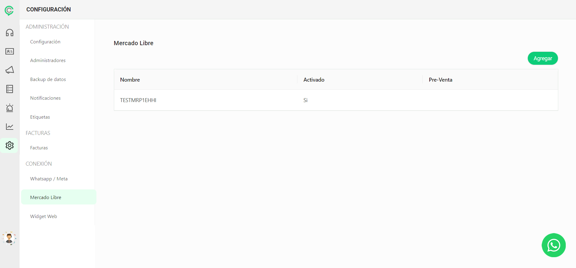The image size is (576, 268).
Task: Click the CONEXIÓN section label
Action: [39, 164]
